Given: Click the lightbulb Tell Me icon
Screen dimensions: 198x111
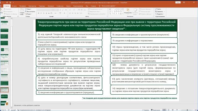Looking at the screenshot, I should [100, 6].
